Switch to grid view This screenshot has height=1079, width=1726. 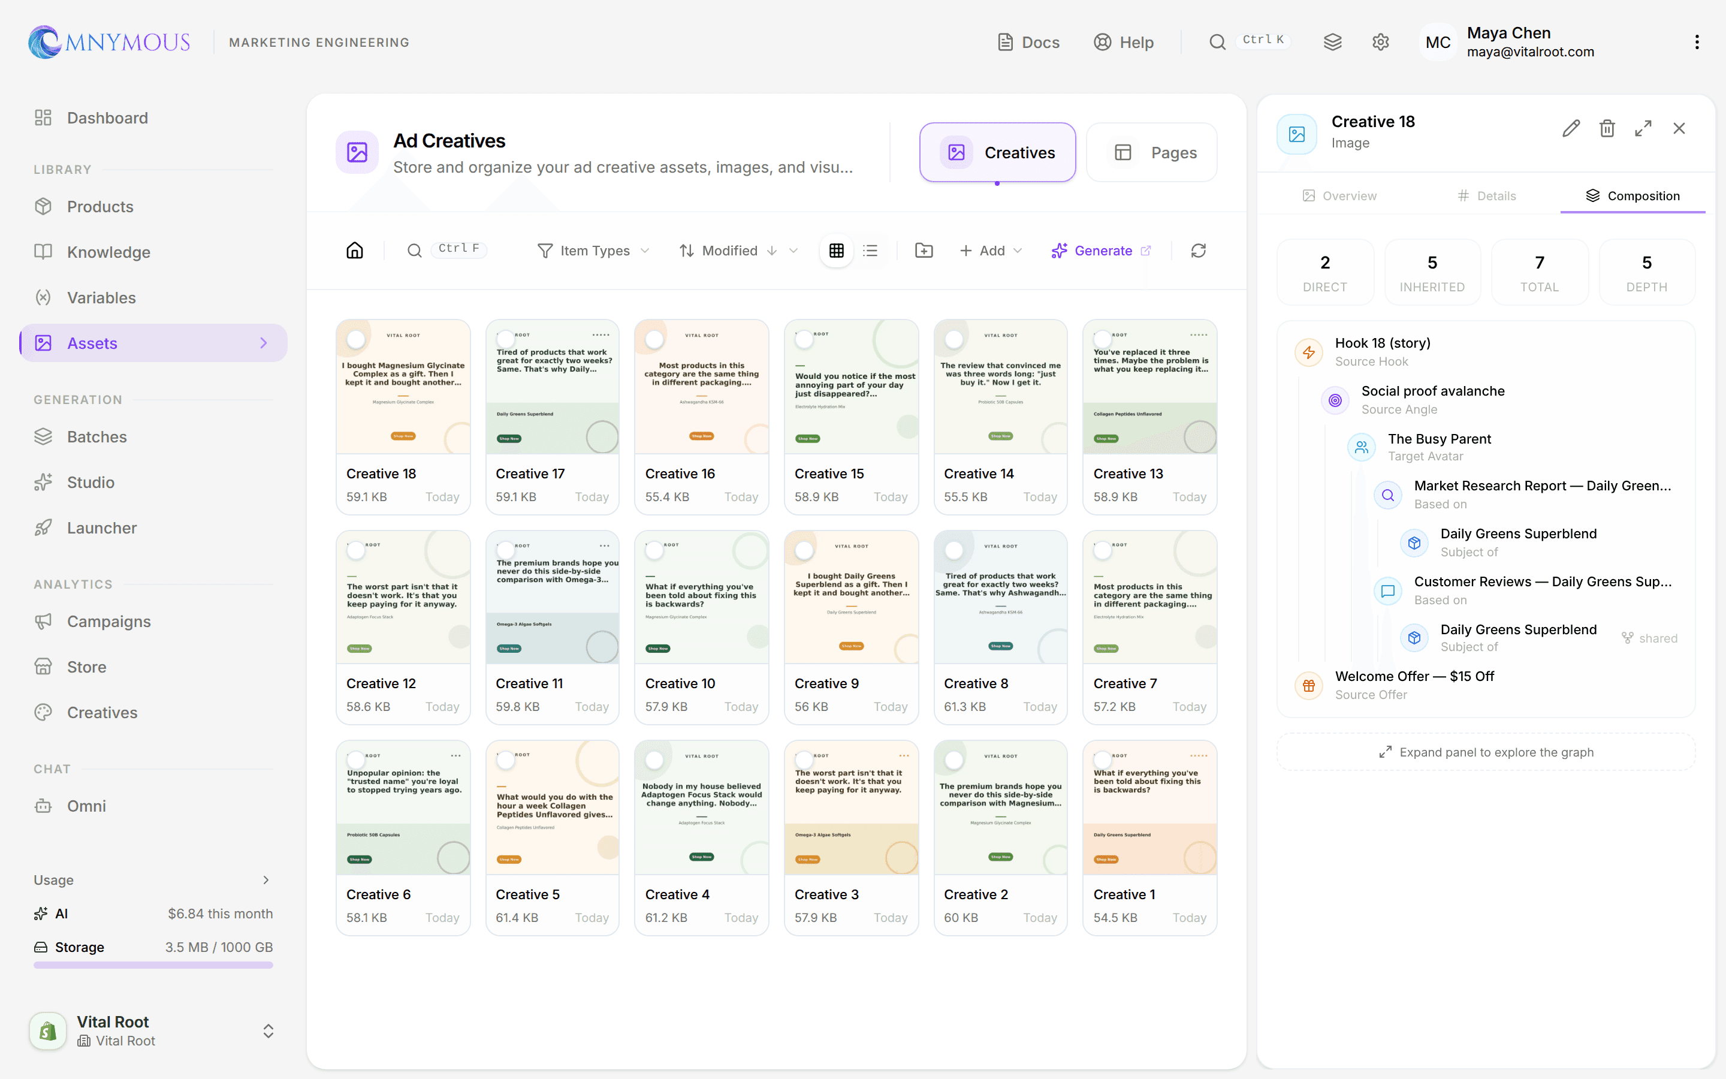click(x=837, y=251)
